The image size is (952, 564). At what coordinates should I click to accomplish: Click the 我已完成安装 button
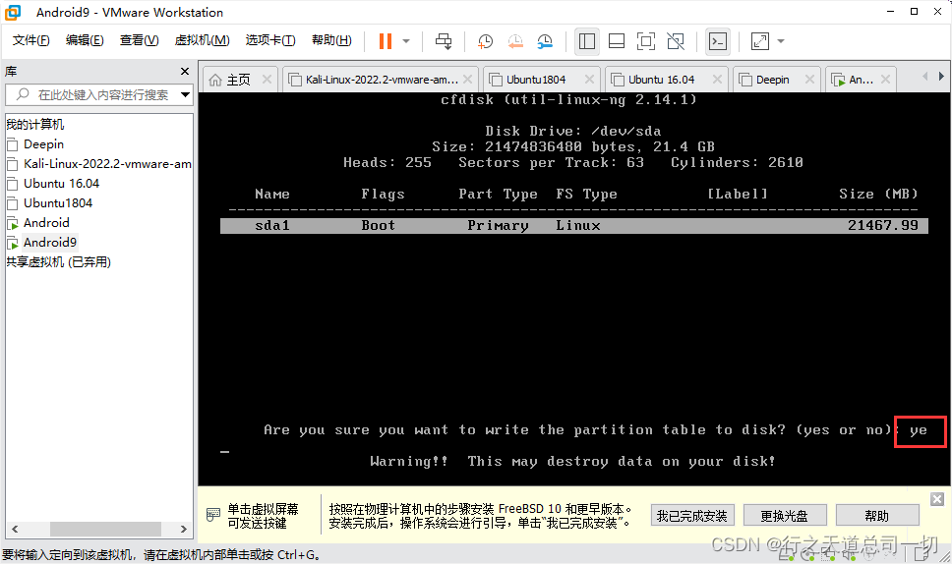coord(692,516)
